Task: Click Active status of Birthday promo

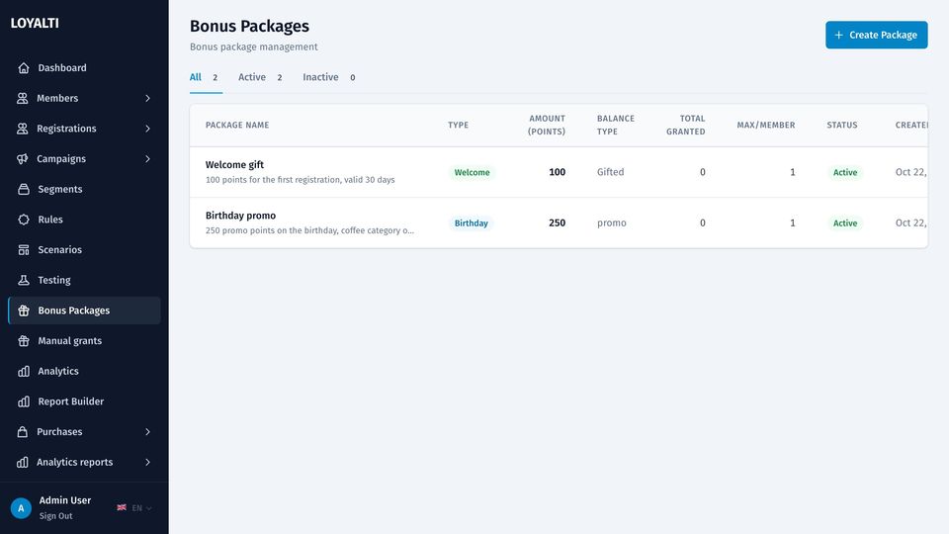Action: [845, 223]
